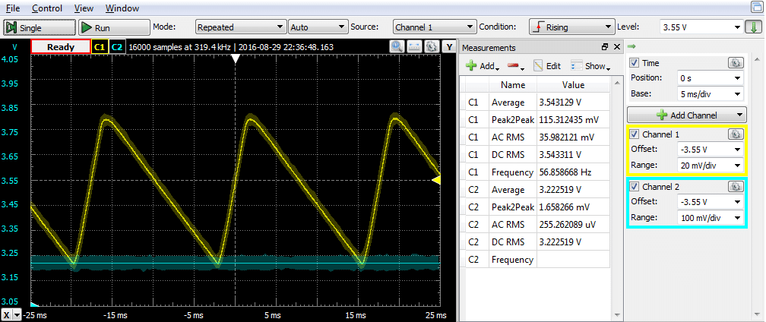Click the Y cursors button

point(449,47)
